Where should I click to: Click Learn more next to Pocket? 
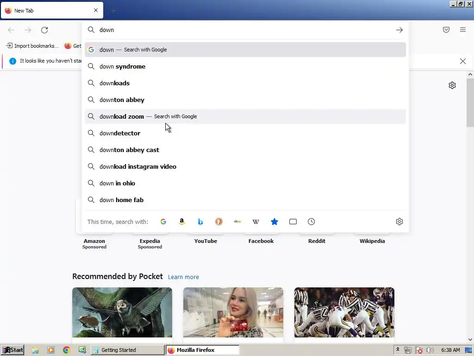183,277
